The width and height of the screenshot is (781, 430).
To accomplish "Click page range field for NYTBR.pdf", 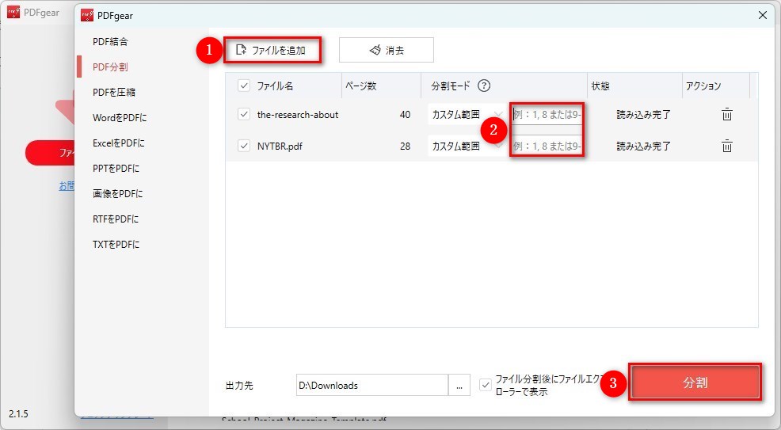I will [547, 146].
